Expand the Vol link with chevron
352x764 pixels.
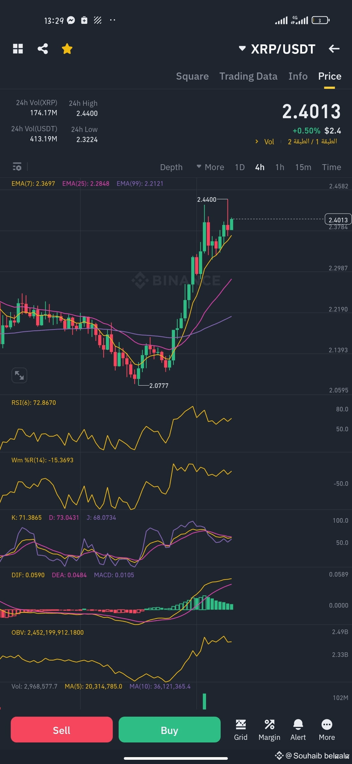coord(265,142)
